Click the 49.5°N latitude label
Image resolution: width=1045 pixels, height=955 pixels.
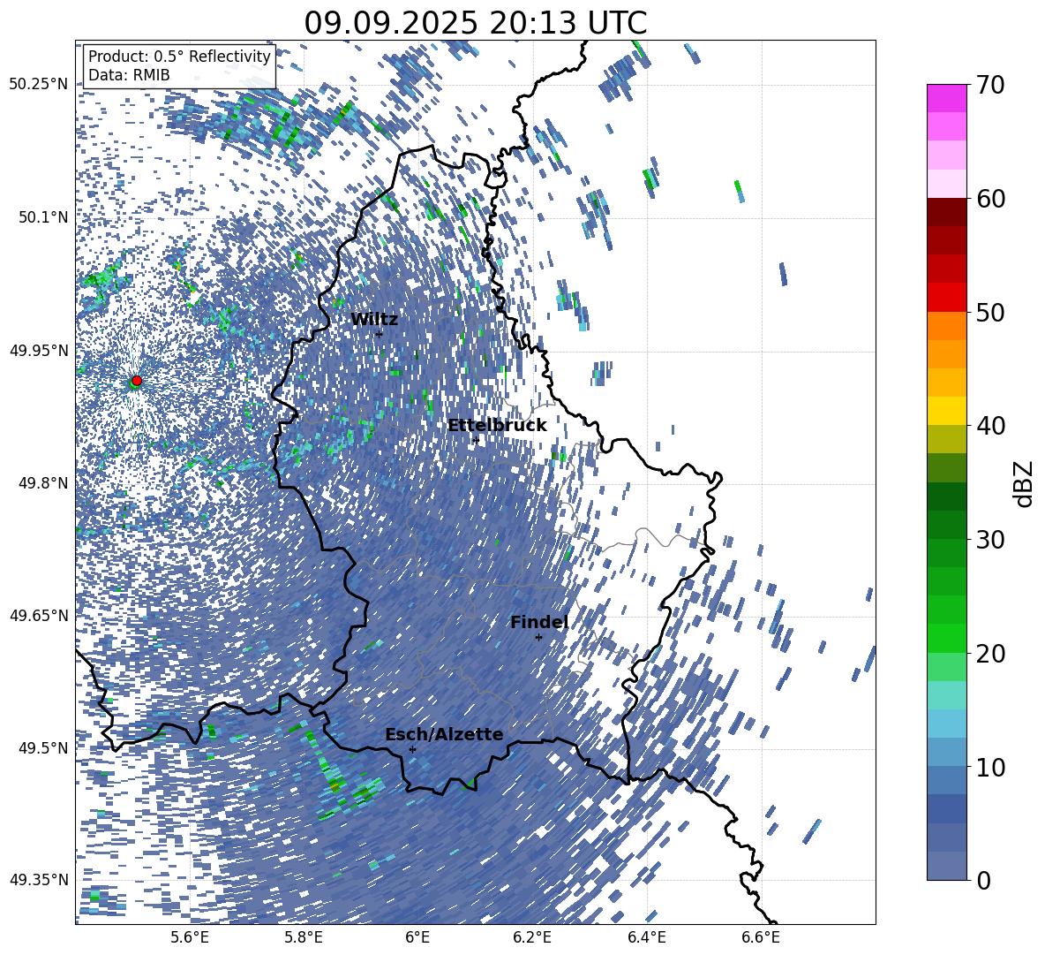(x=44, y=747)
